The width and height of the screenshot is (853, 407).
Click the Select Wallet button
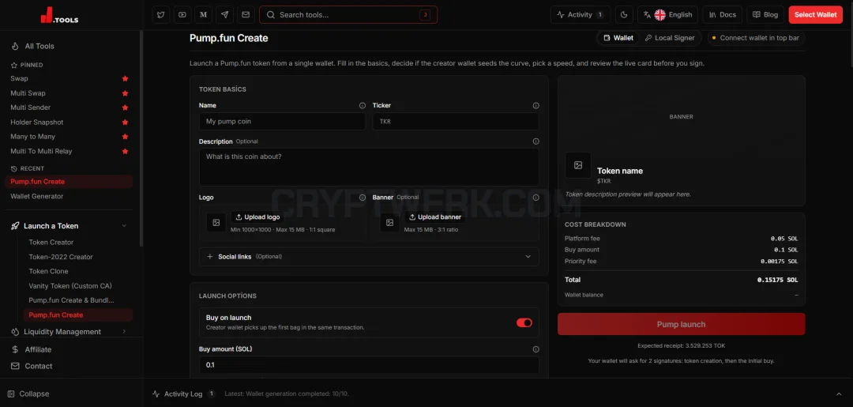[815, 15]
